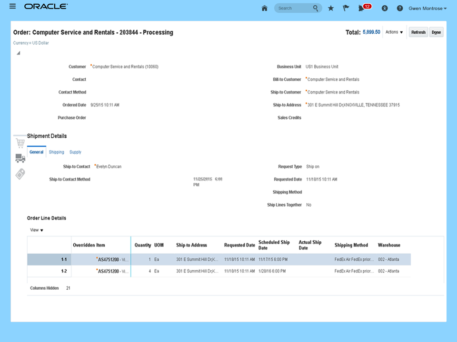Select the shopping cart side icon
The width and height of the screenshot is (457, 342).
pos(20,143)
